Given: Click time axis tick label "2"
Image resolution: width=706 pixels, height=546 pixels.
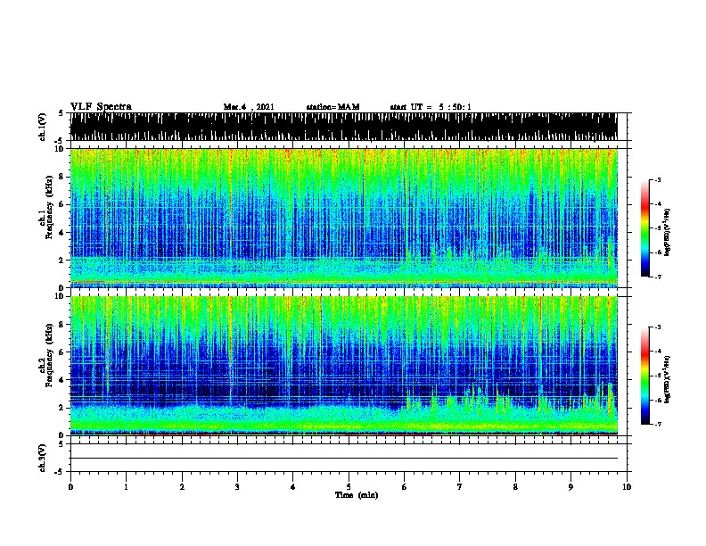Looking at the screenshot, I should coord(182,487).
